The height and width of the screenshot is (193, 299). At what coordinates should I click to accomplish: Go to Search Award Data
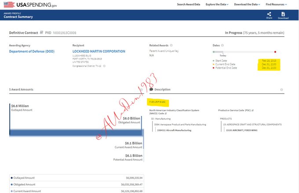click(188, 4)
